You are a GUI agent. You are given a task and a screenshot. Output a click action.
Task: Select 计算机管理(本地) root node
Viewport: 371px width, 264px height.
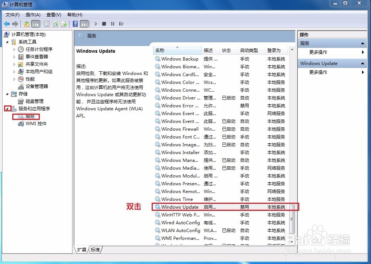point(28,35)
